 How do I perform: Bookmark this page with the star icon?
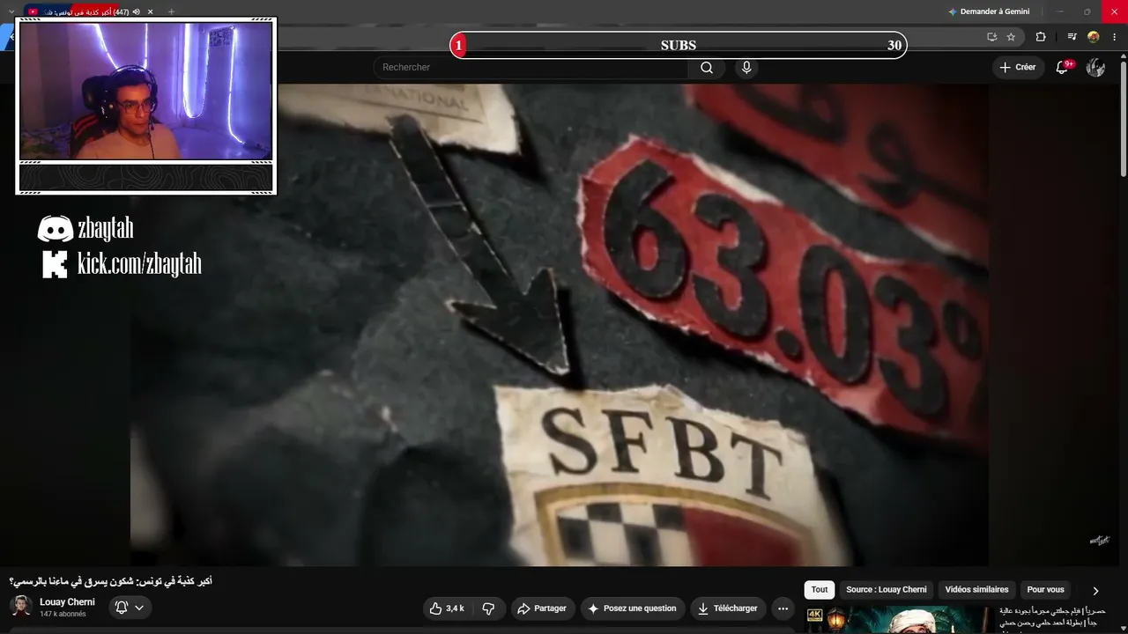pos(1011,37)
